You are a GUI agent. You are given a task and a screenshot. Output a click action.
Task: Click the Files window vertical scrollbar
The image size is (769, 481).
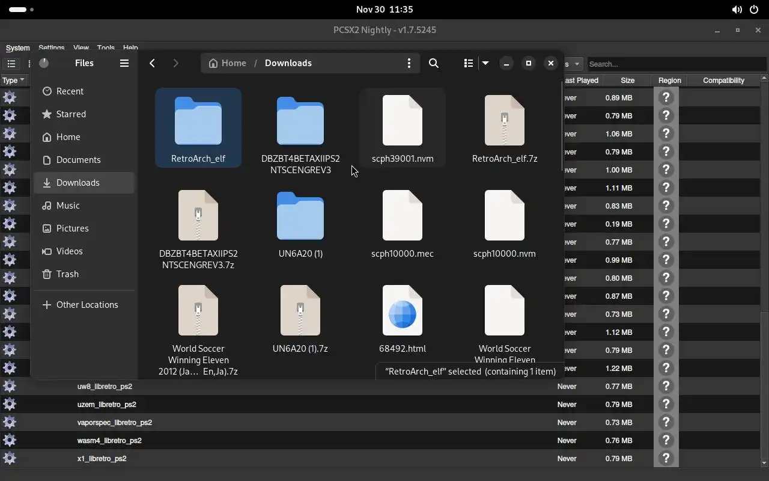coord(562,125)
